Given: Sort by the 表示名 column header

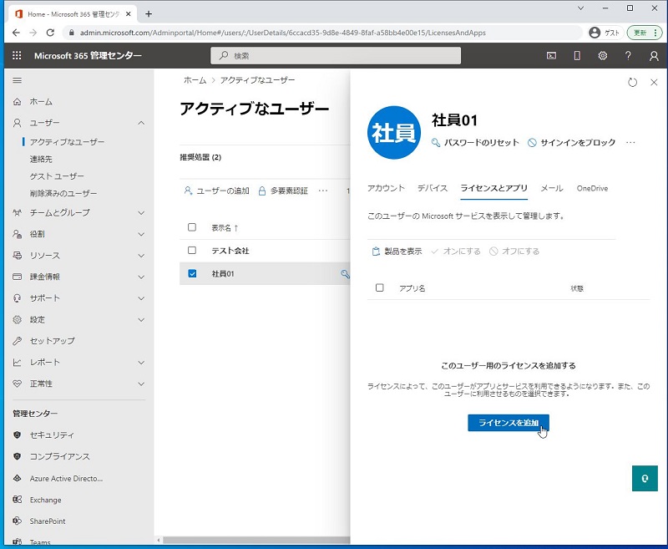Looking at the screenshot, I should (x=225, y=227).
